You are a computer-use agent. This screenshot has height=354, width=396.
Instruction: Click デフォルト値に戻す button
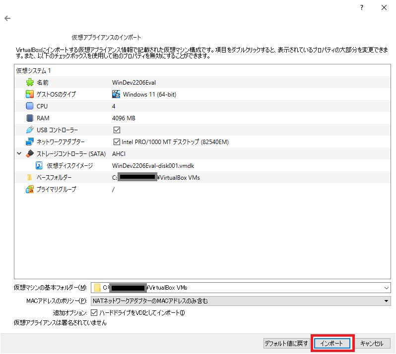pos(286,343)
